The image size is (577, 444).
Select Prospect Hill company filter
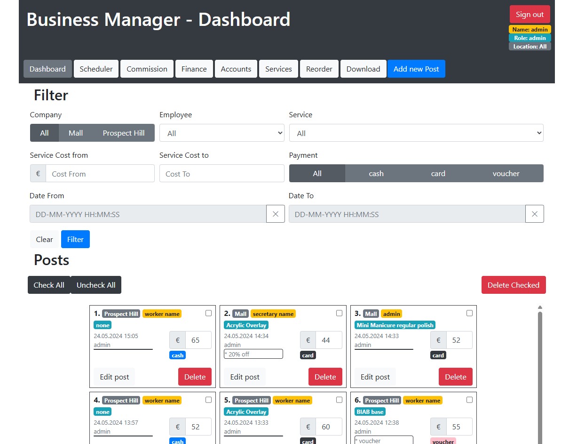pos(124,133)
